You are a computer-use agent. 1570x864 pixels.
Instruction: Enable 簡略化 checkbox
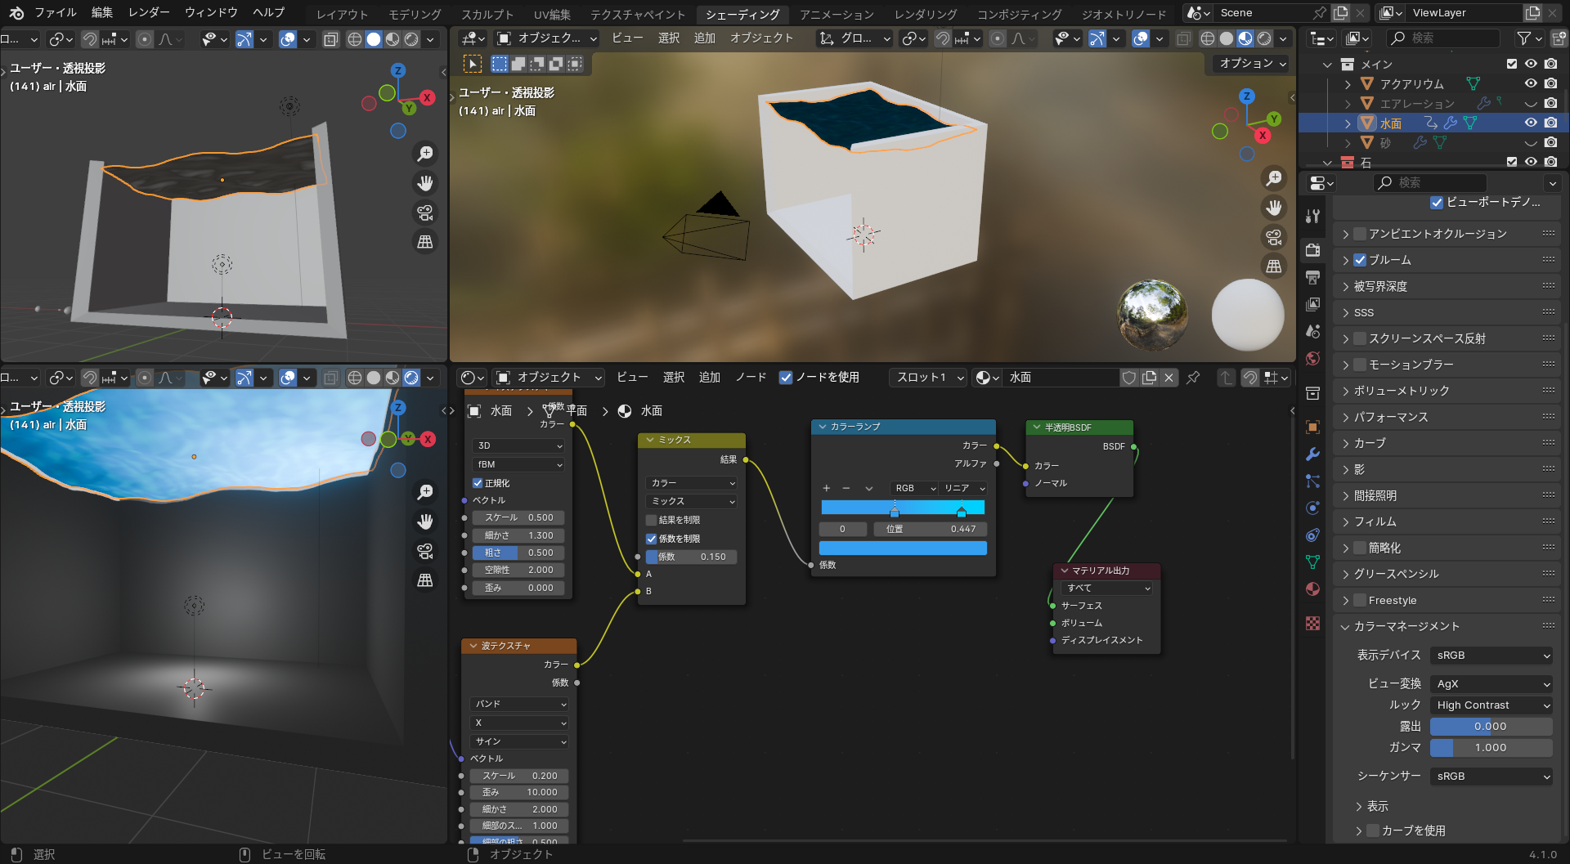[1360, 548]
